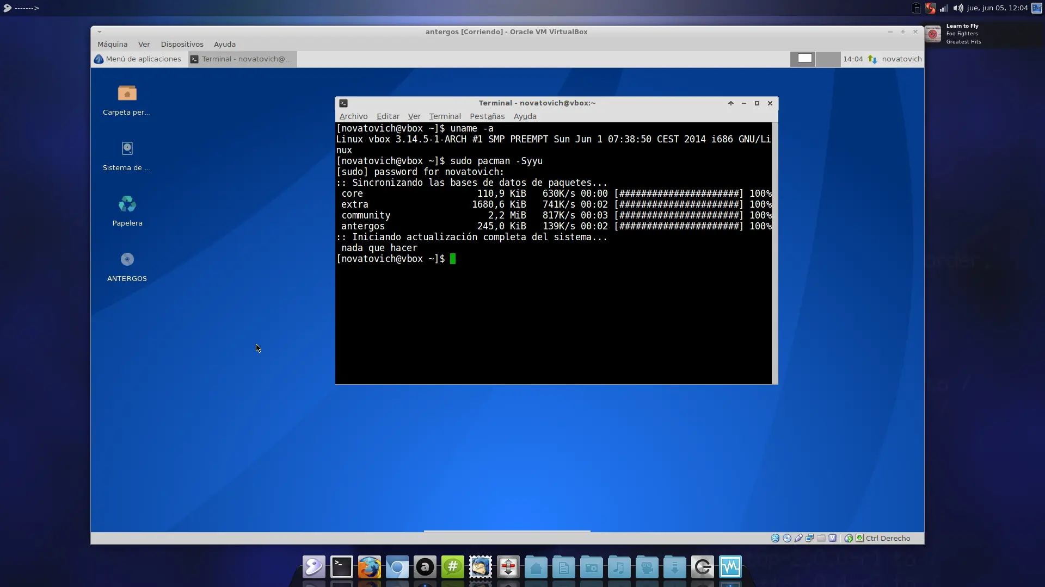Open Chromium browser from the dock
This screenshot has width=1045, height=587.
click(x=397, y=567)
